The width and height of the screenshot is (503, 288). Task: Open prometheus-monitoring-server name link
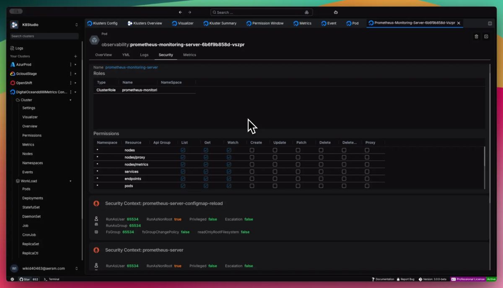[x=132, y=67]
